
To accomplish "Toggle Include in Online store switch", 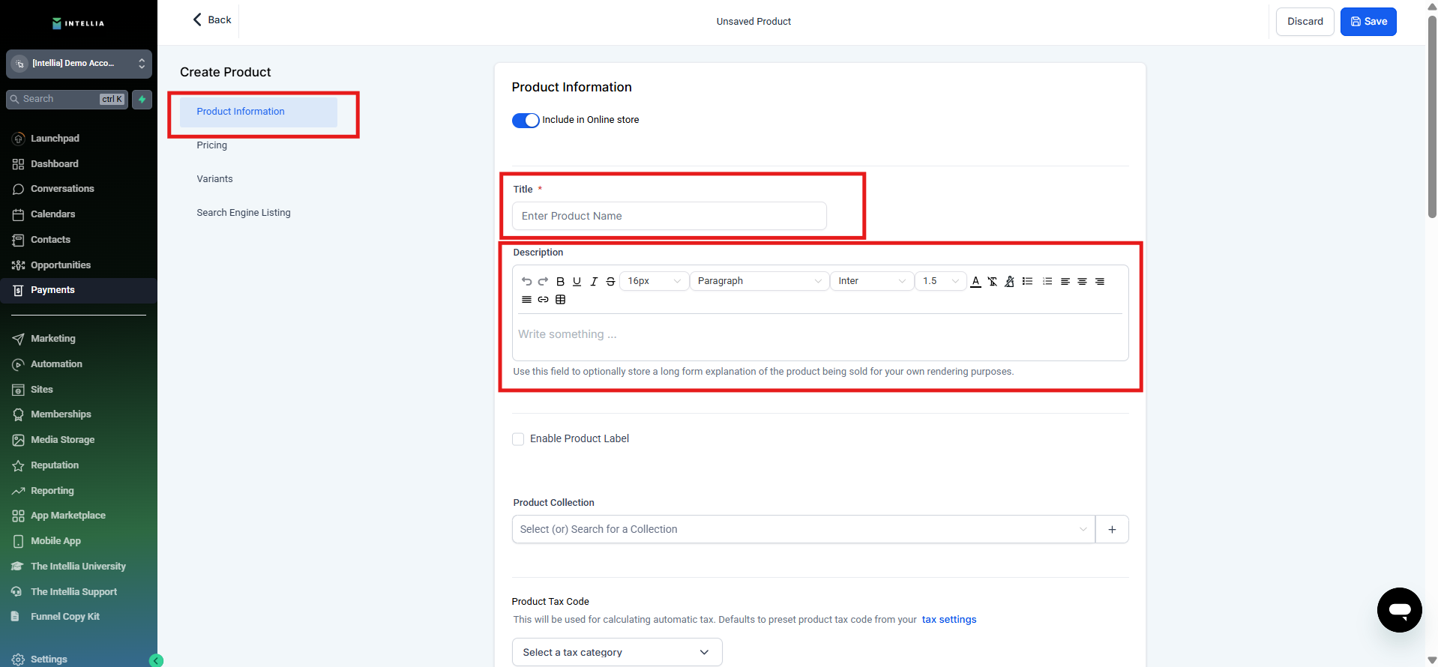I will tap(526, 120).
